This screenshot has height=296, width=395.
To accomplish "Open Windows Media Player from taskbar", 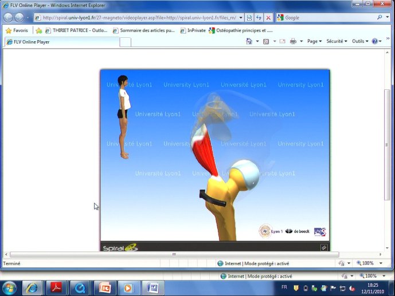I will (x=128, y=288).
